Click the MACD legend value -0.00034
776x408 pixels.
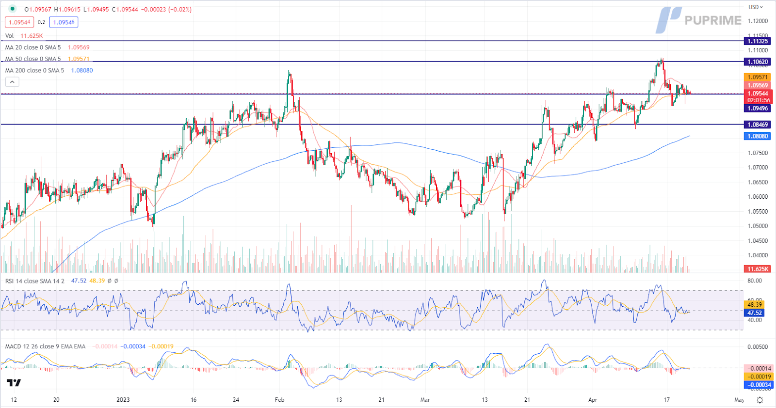133,346
